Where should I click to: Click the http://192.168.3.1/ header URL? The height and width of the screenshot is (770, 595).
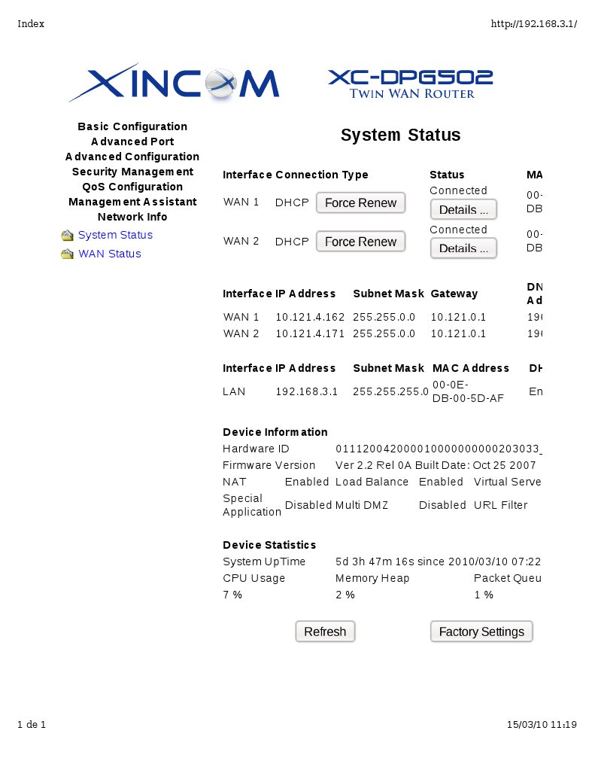(x=533, y=23)
